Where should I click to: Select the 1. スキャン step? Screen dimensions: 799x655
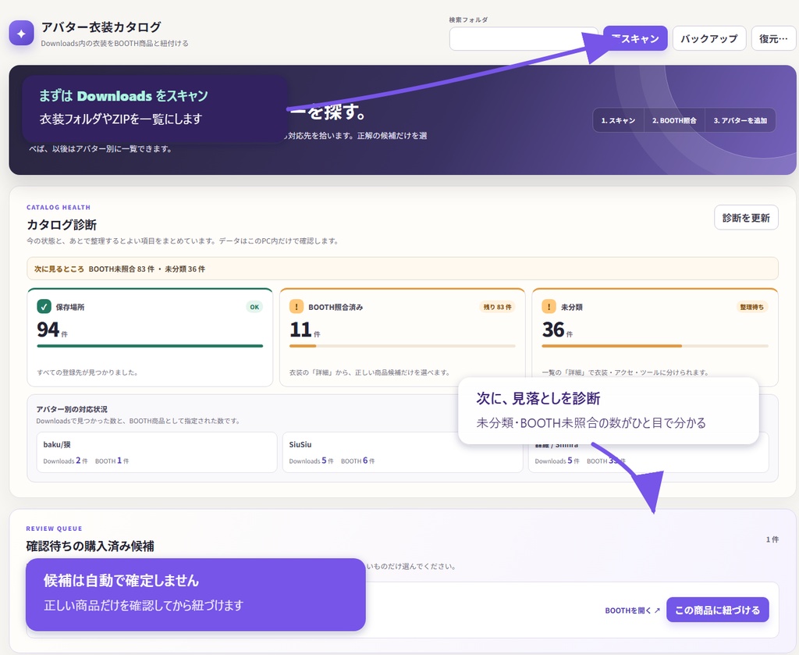pyautogui.click(x=618, y=120)
